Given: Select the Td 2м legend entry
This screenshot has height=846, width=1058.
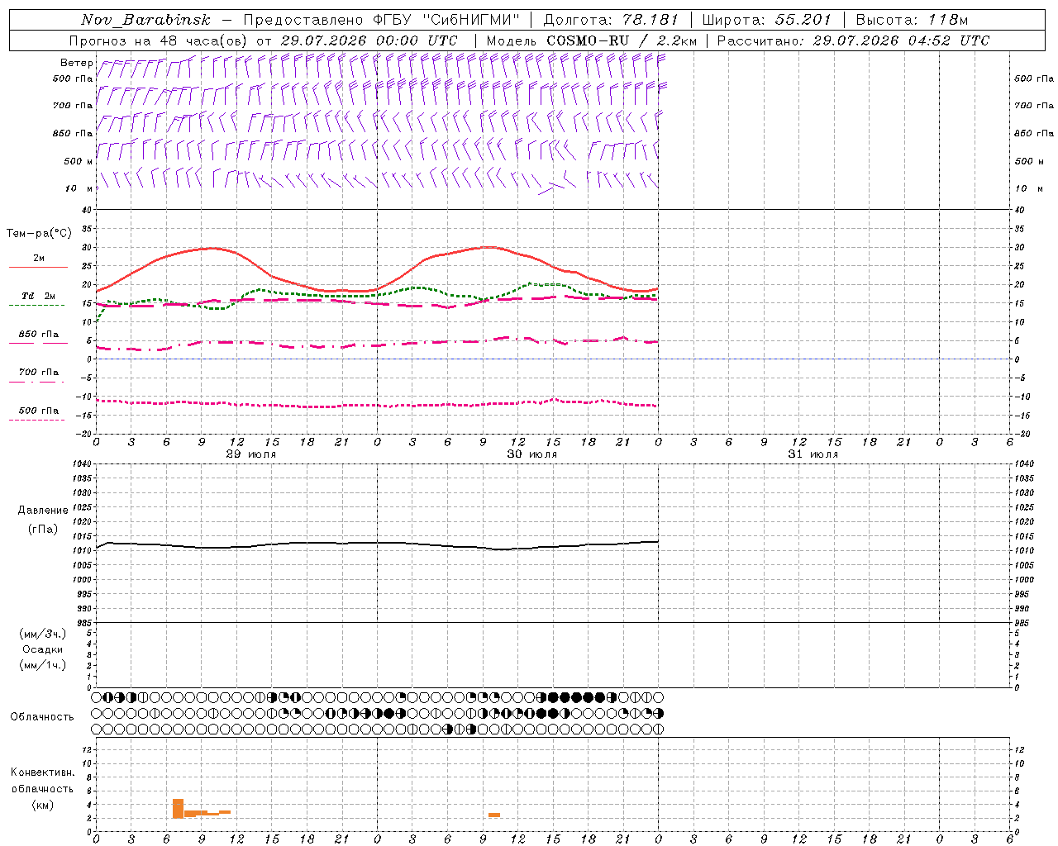Looking at the screenshot, I should [x=38, y=296].
